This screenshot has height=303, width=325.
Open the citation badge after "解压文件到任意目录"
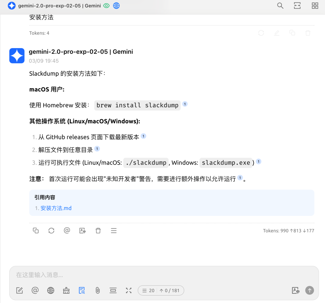[97, 149]
